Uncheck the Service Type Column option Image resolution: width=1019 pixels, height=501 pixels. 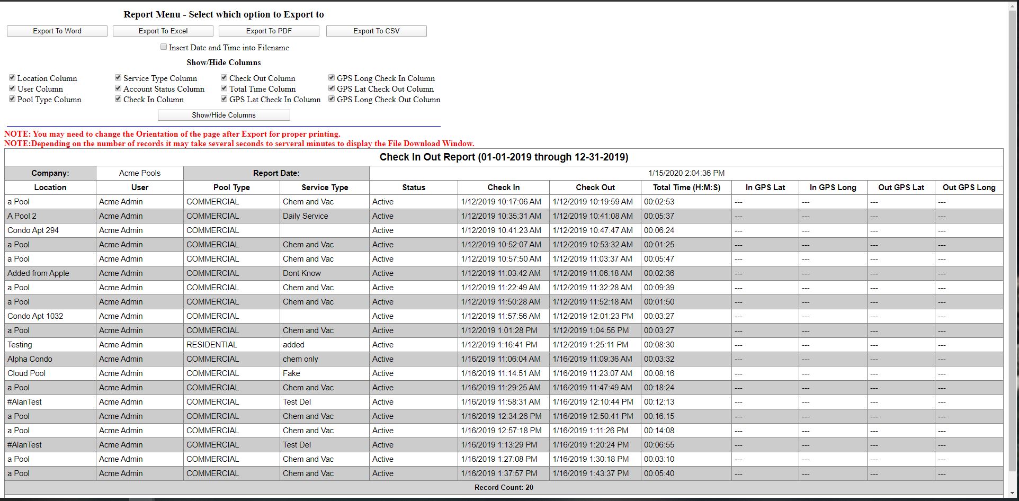118,78
